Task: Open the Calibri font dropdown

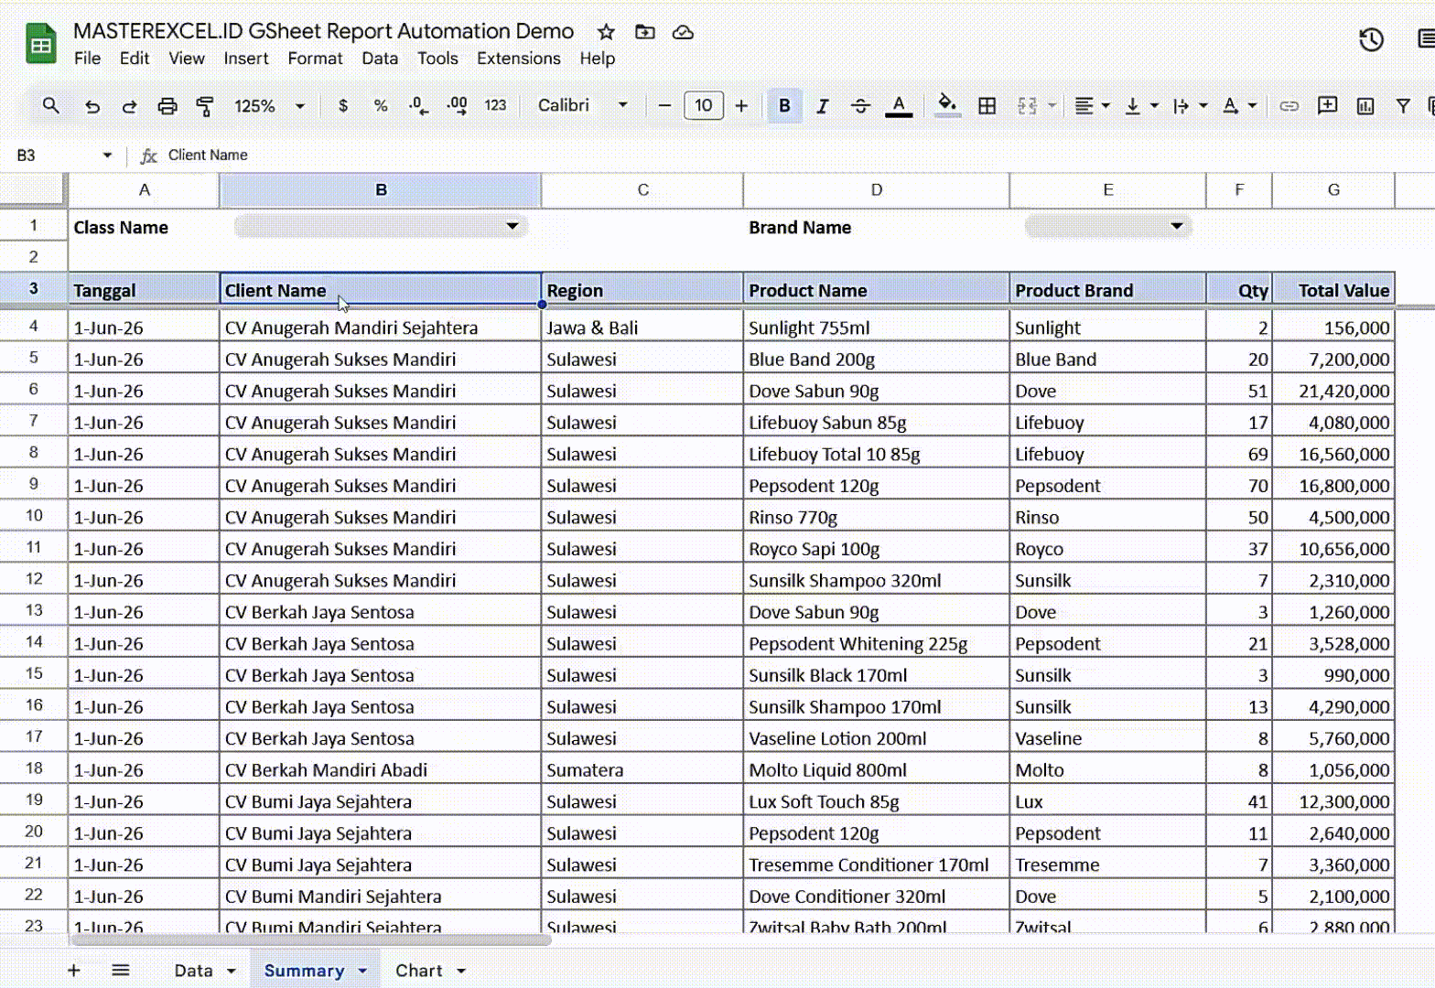Action: (583, 106)
